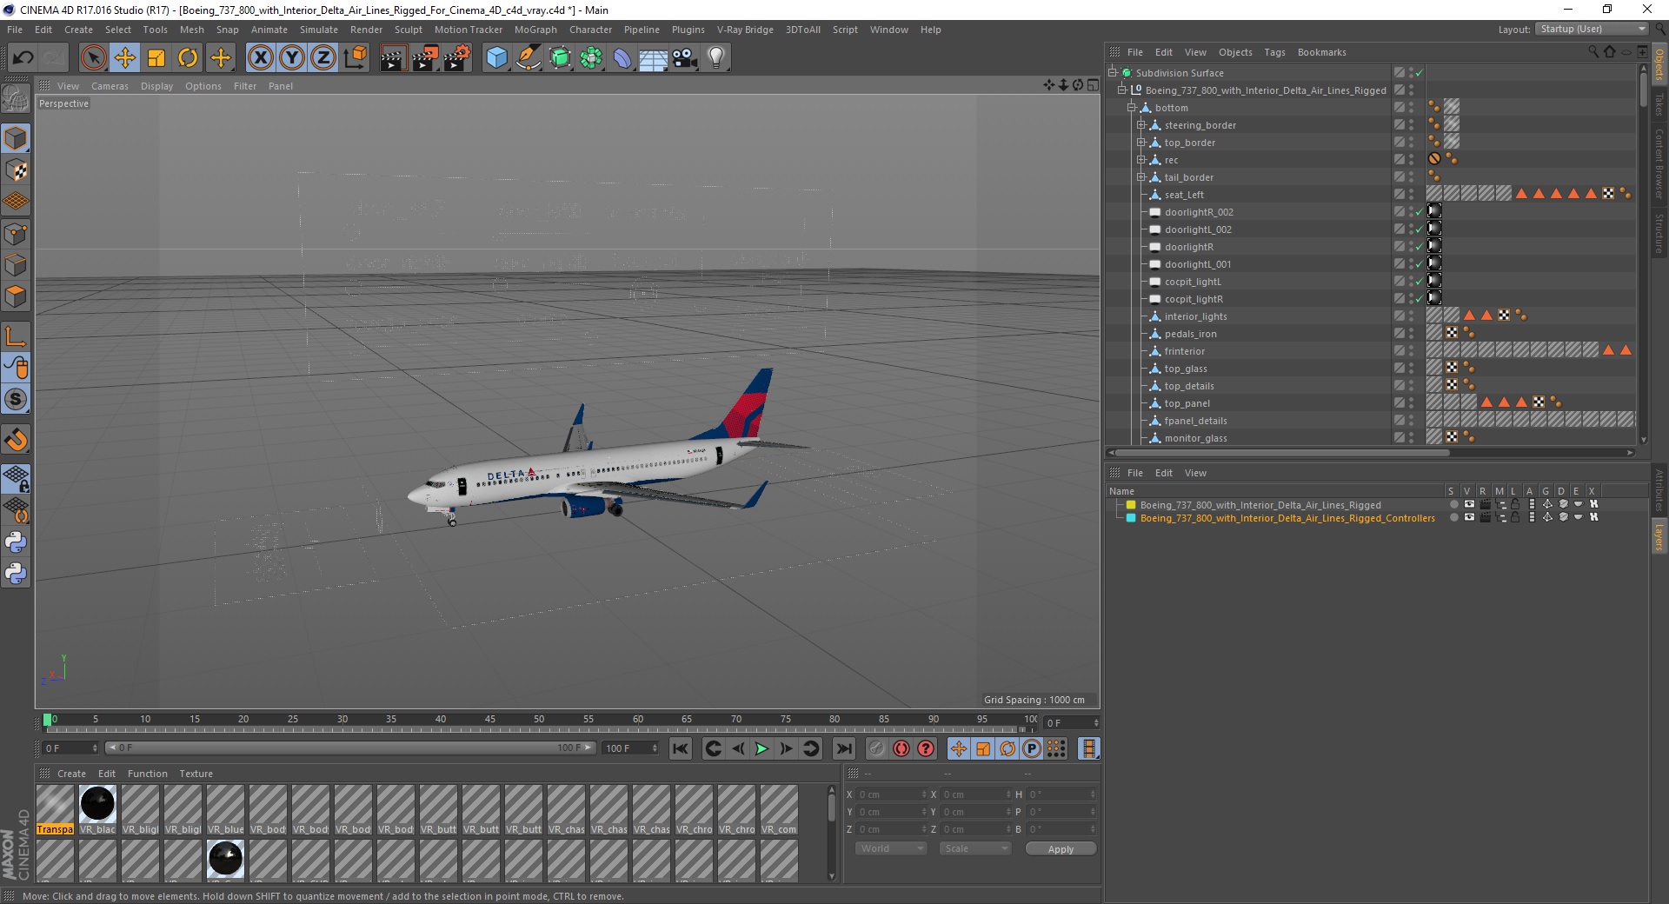The image size is (1669, 904).
Task: Activate the Move tool in top toolbar
Action: point(125,58)
